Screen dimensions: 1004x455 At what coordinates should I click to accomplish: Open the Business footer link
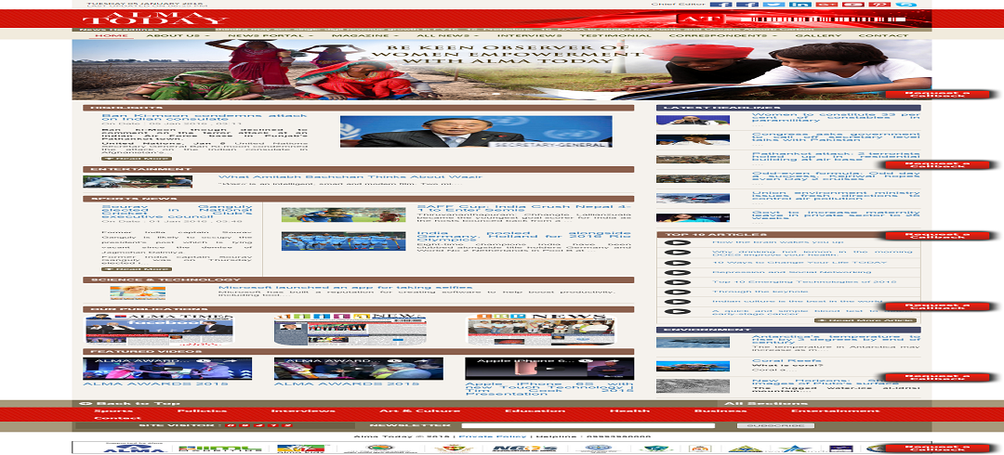(x=720, y=410)
